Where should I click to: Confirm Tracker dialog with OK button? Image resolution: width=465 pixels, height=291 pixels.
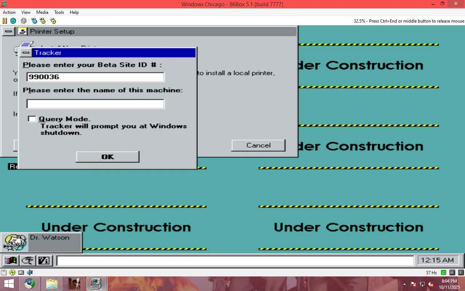pyautogui.click(x=108, y=157)
